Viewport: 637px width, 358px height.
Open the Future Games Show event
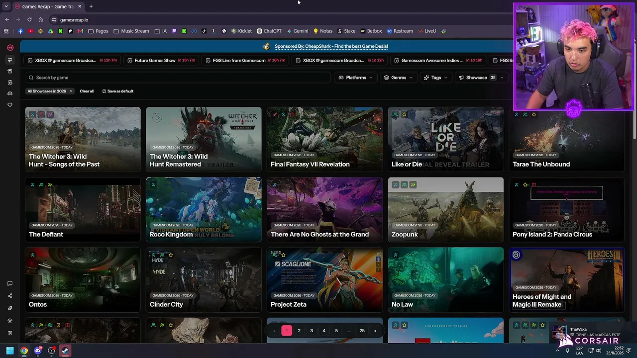pyautogui.click(x=161, y=60)
